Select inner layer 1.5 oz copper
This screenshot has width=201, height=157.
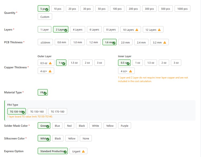151,63
